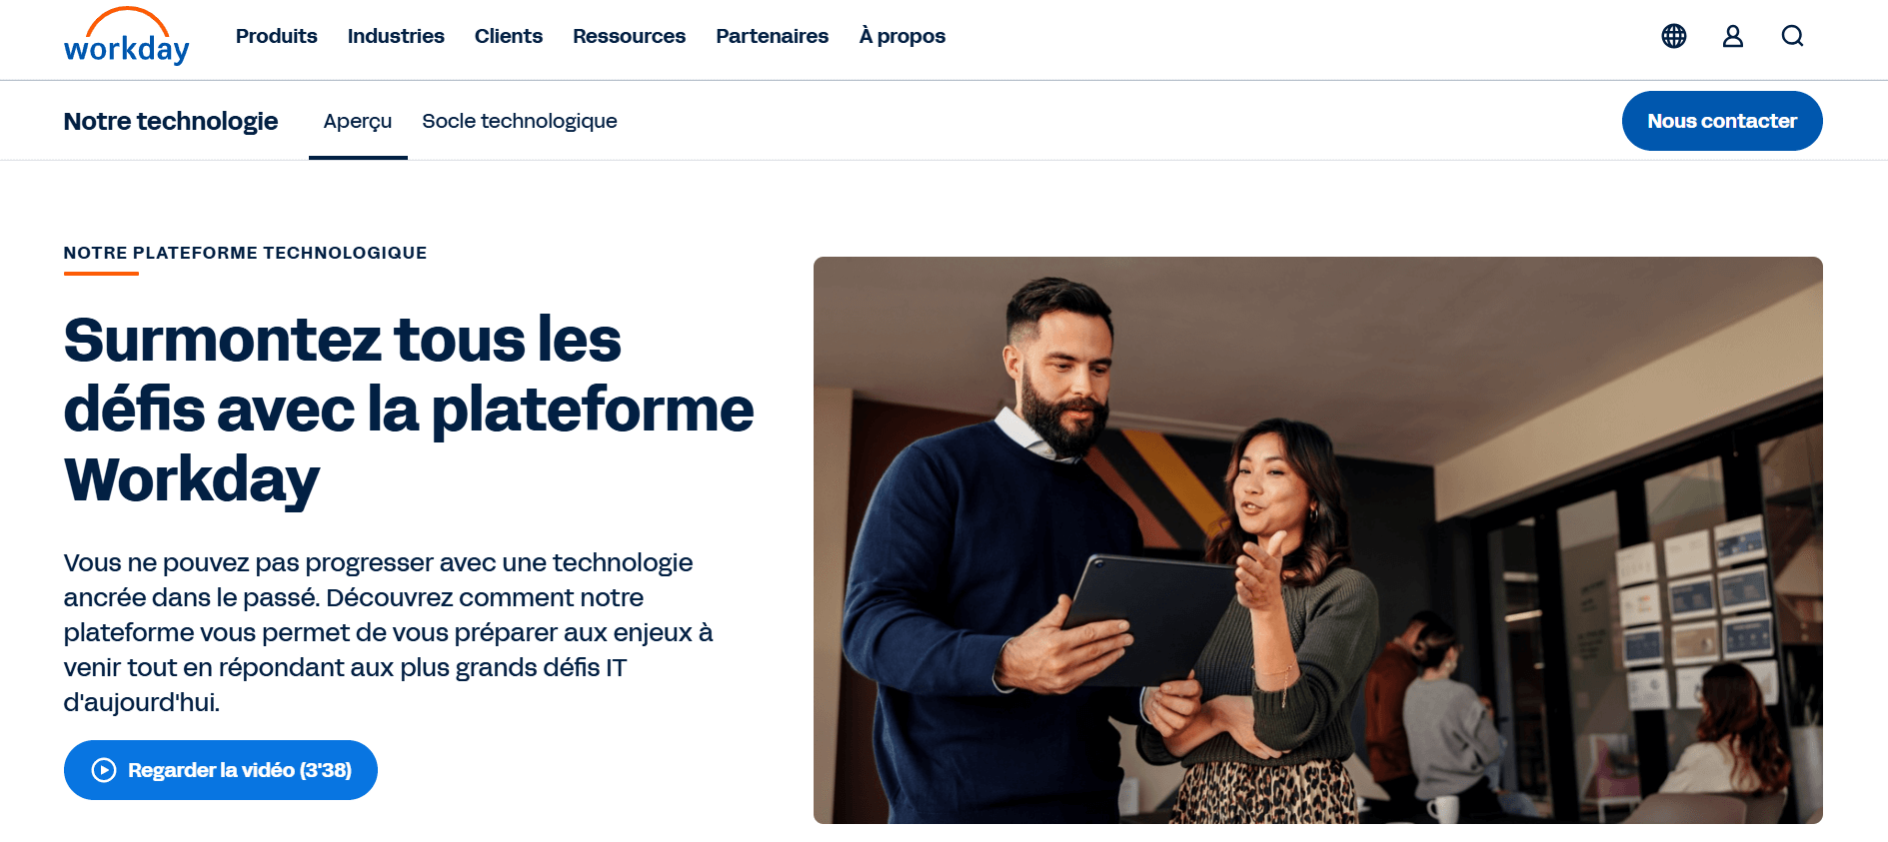1888x842 pixels.
Task: Select the Aperçu tab
Action: click(358, 121)
